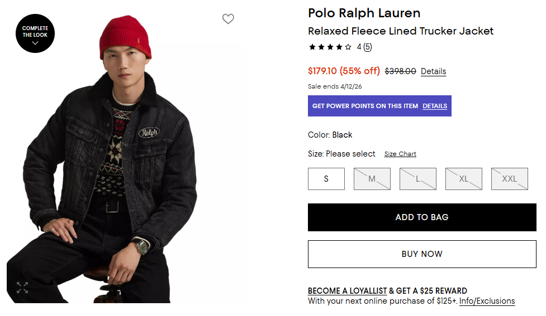
Task: Click the Get Power Points banner
Action: tap(365, 106)
